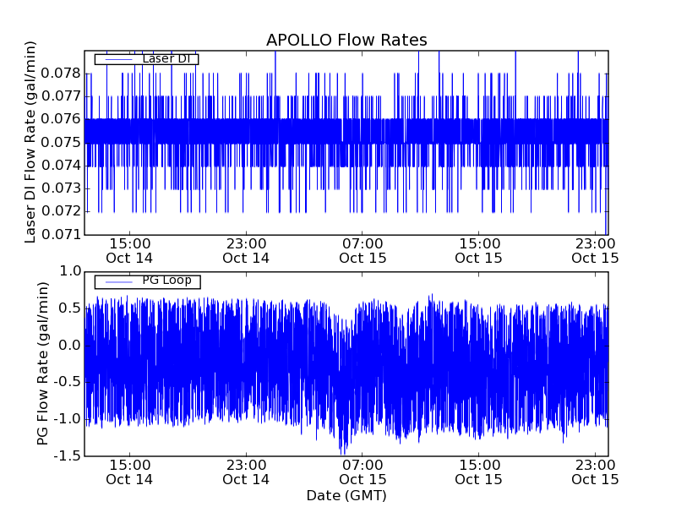Click the 0.078 tick label on Laser DI axis

click(x=61, y=74)
